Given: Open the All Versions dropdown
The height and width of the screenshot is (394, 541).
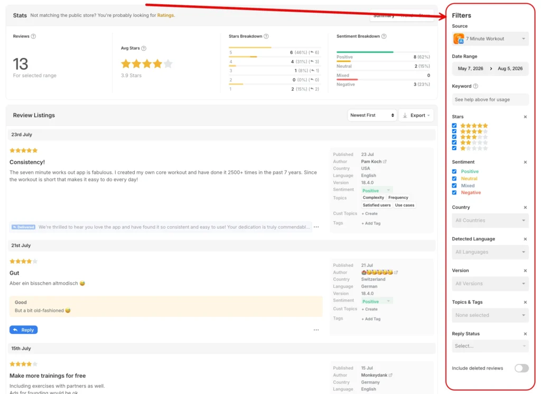Looking at the screenshot, I should [490, 284].
